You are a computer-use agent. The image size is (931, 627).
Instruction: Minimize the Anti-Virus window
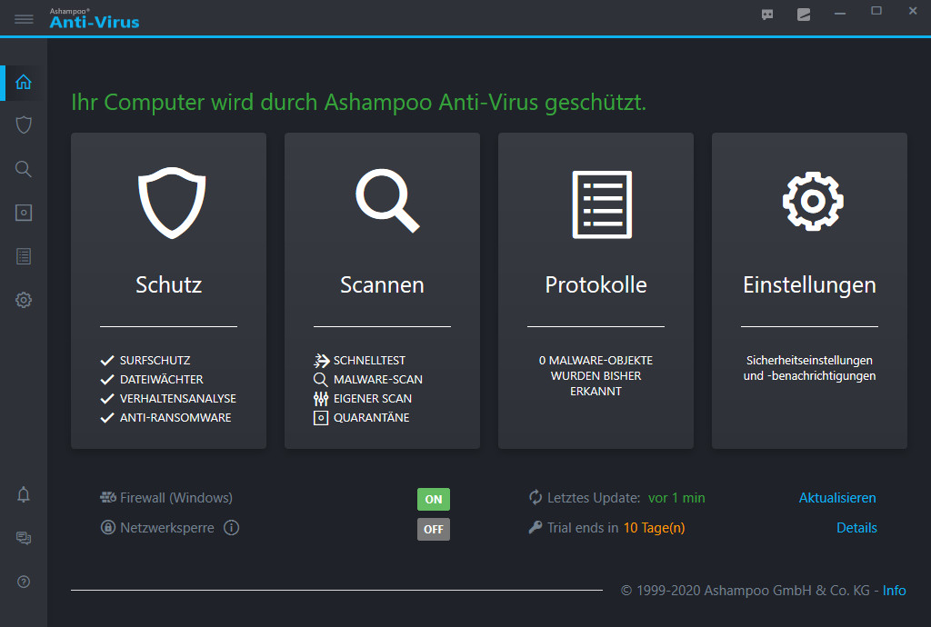click(839, 14)
